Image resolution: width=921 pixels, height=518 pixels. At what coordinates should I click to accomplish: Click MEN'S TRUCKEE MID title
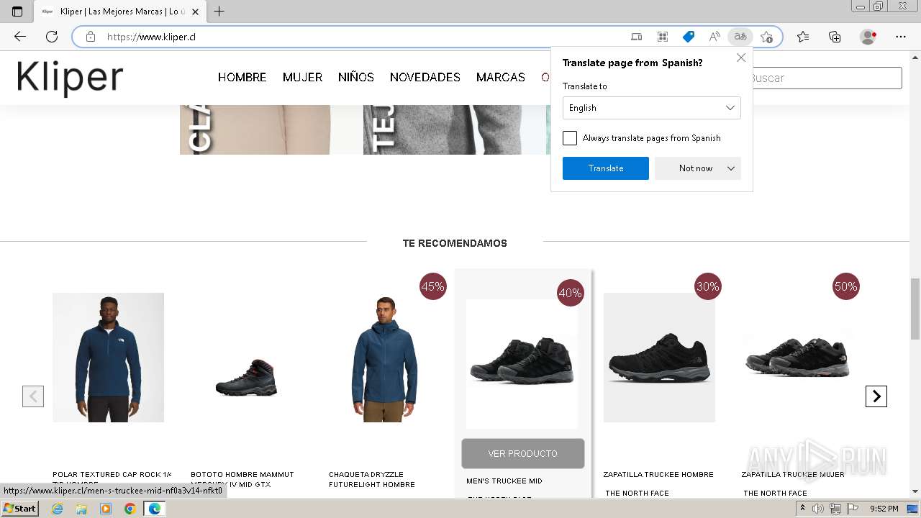(504, 481)
